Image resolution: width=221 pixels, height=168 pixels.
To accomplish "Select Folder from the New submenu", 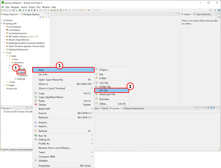I will click(x=112, y=78).
